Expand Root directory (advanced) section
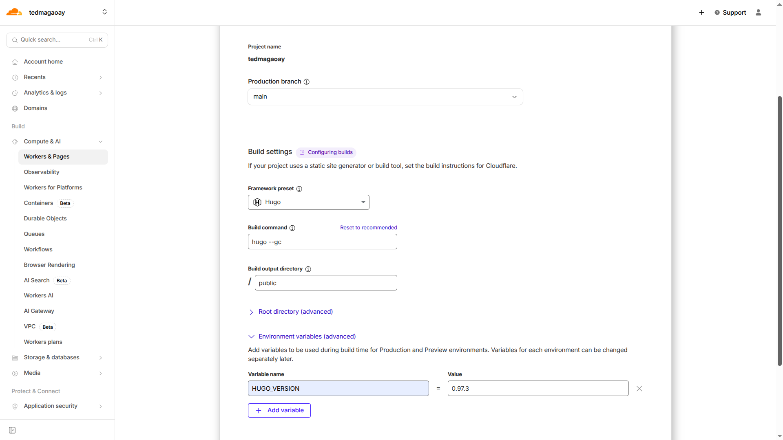Screen dimensions: 783x440 click(295, 312)
